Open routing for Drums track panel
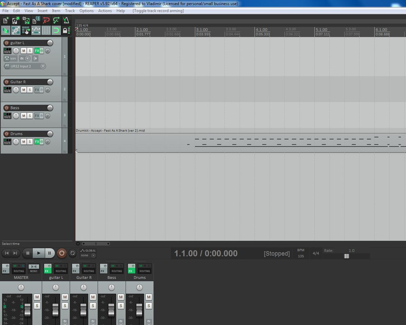The height and width of the screenshot is (325, 406). [x=7, y=141]
